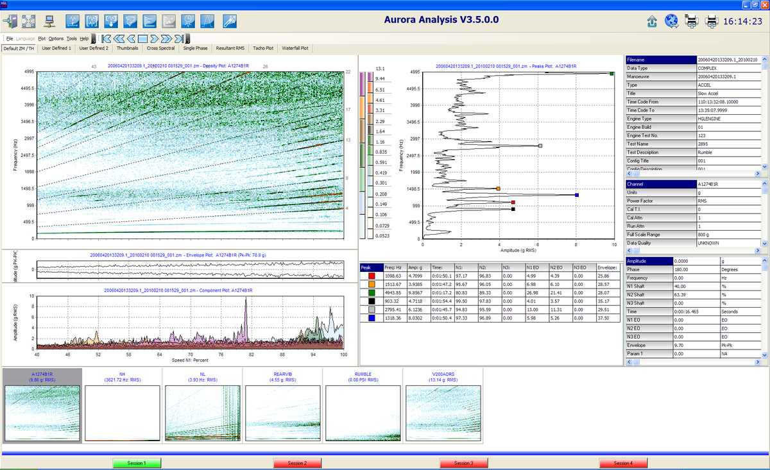Image resolution: width=770 pixels, height=470 pixels.
Task: Step back one with left arrow
Action: 130,38
